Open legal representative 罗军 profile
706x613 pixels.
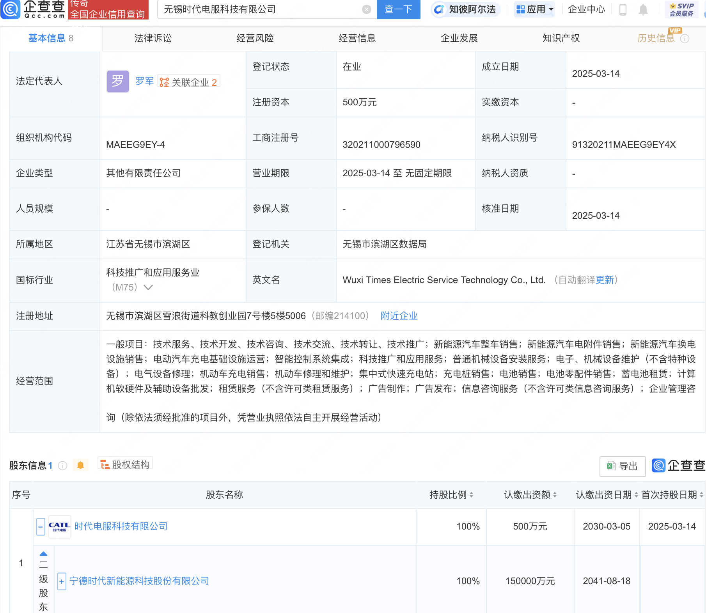144,81
